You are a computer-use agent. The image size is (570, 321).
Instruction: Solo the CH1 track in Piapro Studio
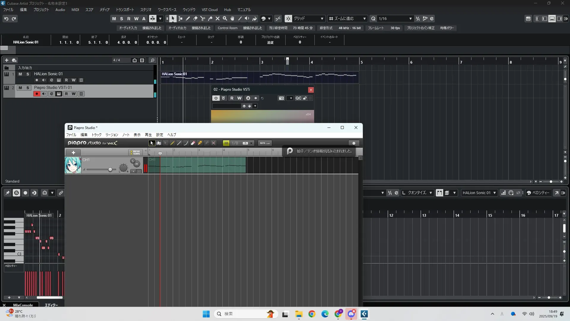click(x=132, y=161)
